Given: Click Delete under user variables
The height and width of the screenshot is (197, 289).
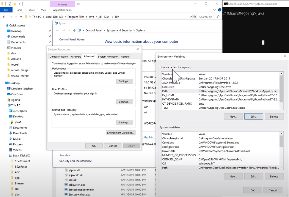Looking at the screenshot, I should (274, 116).
